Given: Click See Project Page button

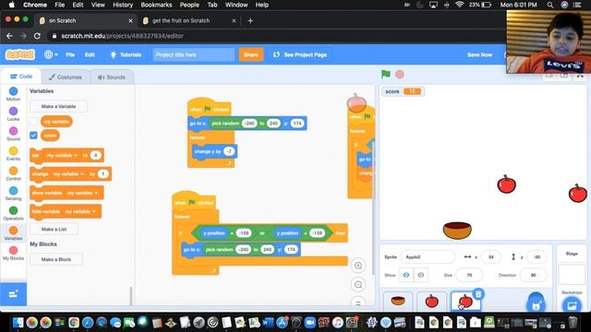Looking at the screenshot, I should 300,54.
